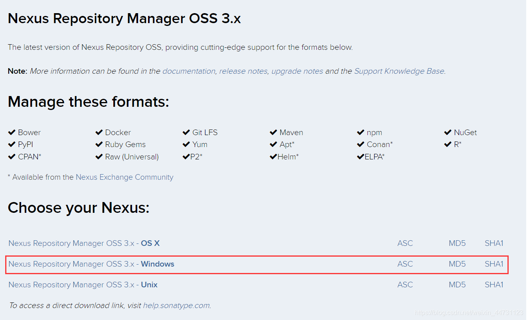This screenshot has width=527, height=320.
Task: Click the checkmark beside PyPI
Action: [12, 144]
